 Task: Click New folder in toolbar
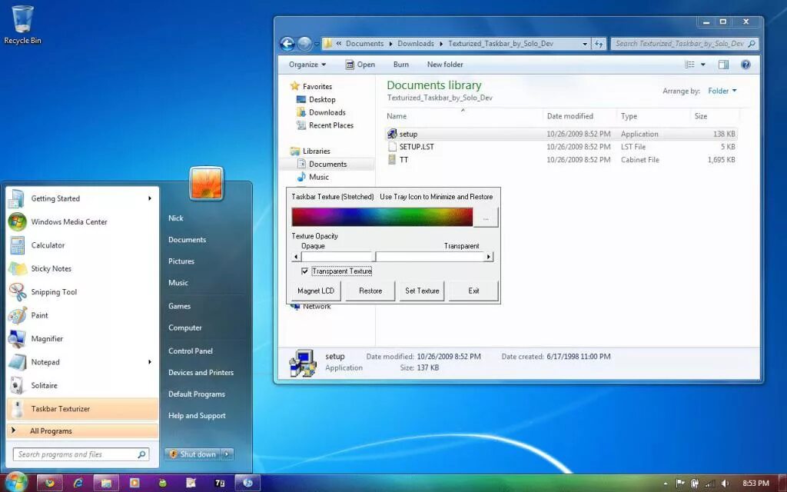coord(445,65)
